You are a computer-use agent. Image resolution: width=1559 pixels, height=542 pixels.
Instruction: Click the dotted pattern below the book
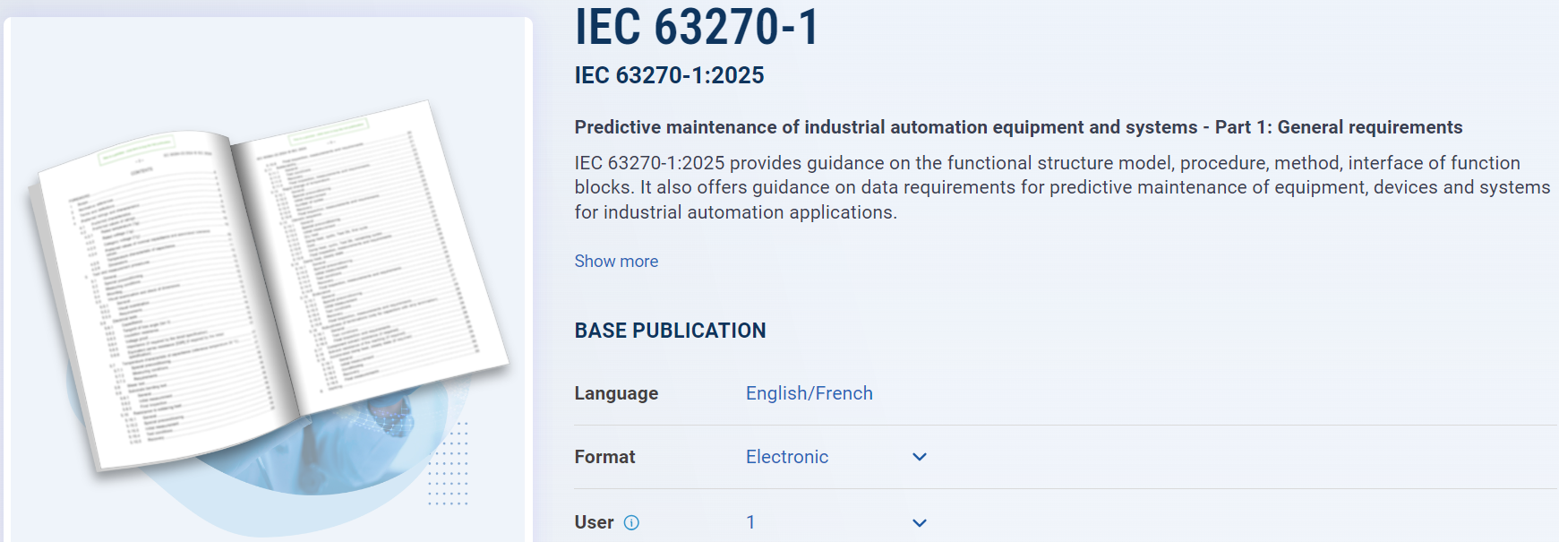[x=448, y=466]
